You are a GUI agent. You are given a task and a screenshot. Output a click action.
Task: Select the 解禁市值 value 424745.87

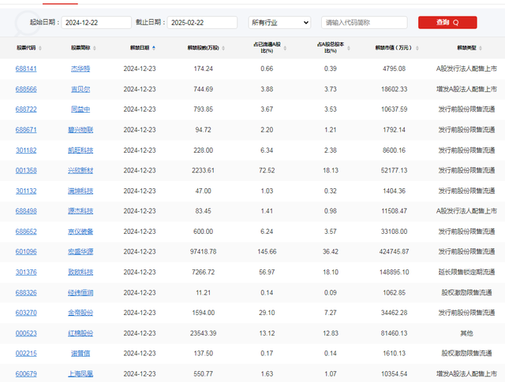[x=395, y=251]
